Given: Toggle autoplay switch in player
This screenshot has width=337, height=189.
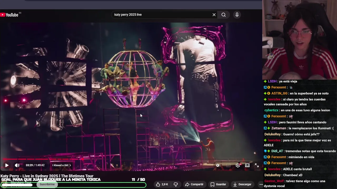Looking at the screenshot, I should pyautogui.click(x=218, y=165).
